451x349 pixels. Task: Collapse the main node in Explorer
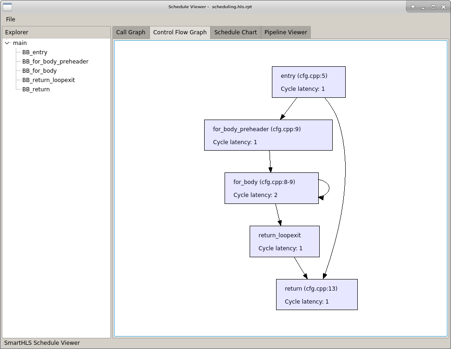7,43
